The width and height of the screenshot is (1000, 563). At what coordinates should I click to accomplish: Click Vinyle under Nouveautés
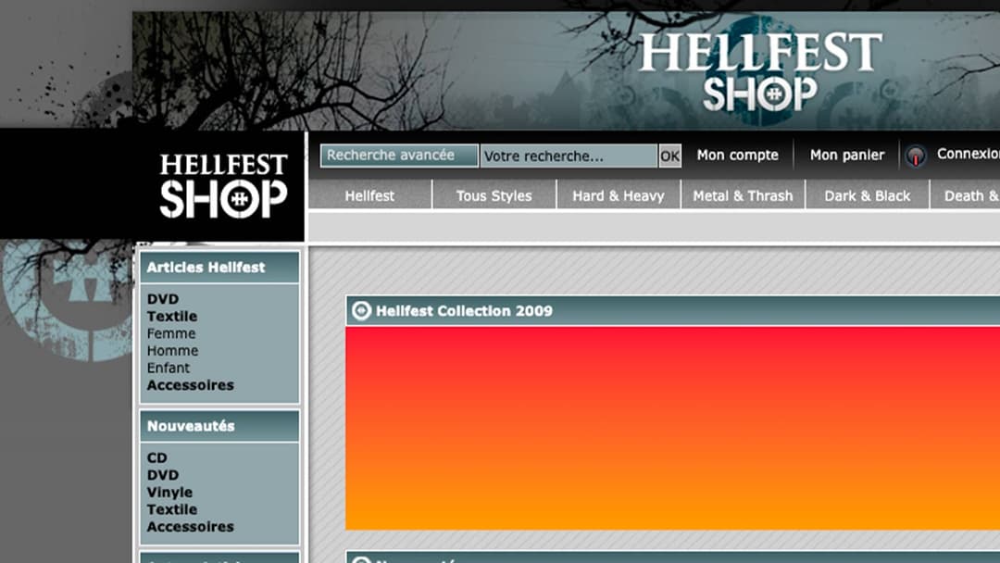click(169, 493)
